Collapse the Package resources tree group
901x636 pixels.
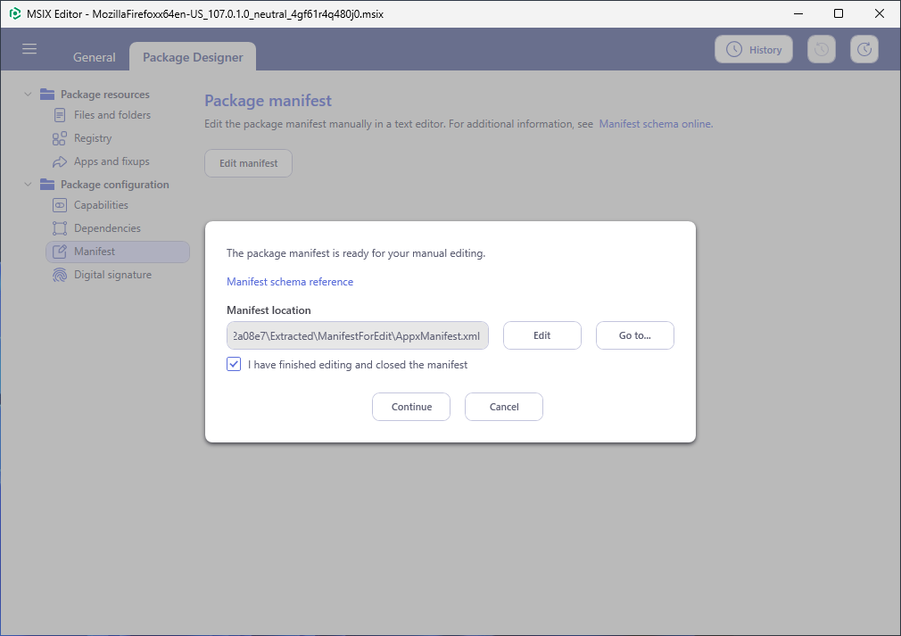click(28, 95)
